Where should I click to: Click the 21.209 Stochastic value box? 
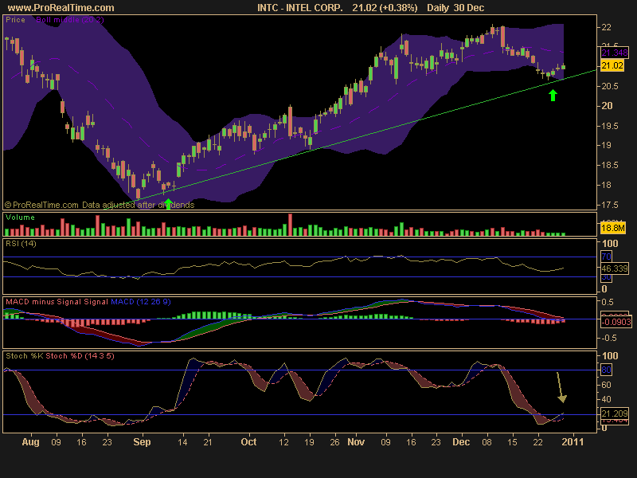pyautogui.click(x=615, y=413)
